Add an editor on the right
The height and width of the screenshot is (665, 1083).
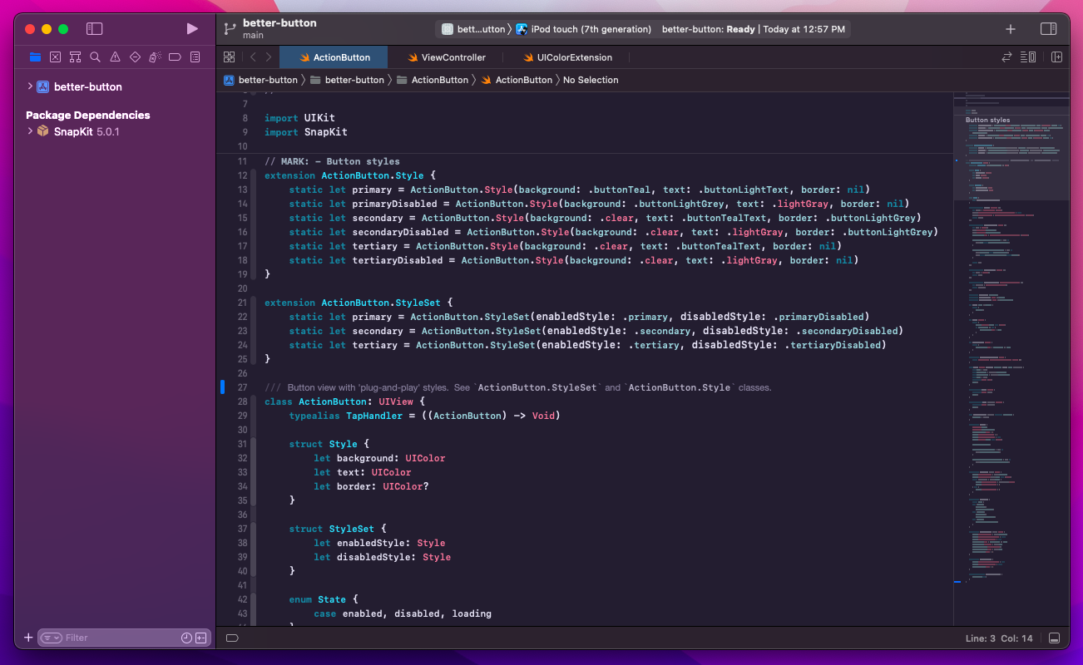1056,57
